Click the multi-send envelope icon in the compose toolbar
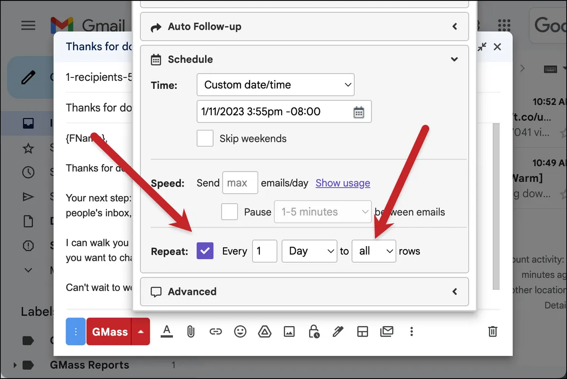 pos(387,332)
